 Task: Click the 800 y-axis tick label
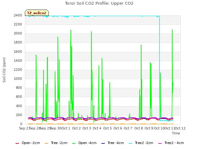[x=19, y=88]
